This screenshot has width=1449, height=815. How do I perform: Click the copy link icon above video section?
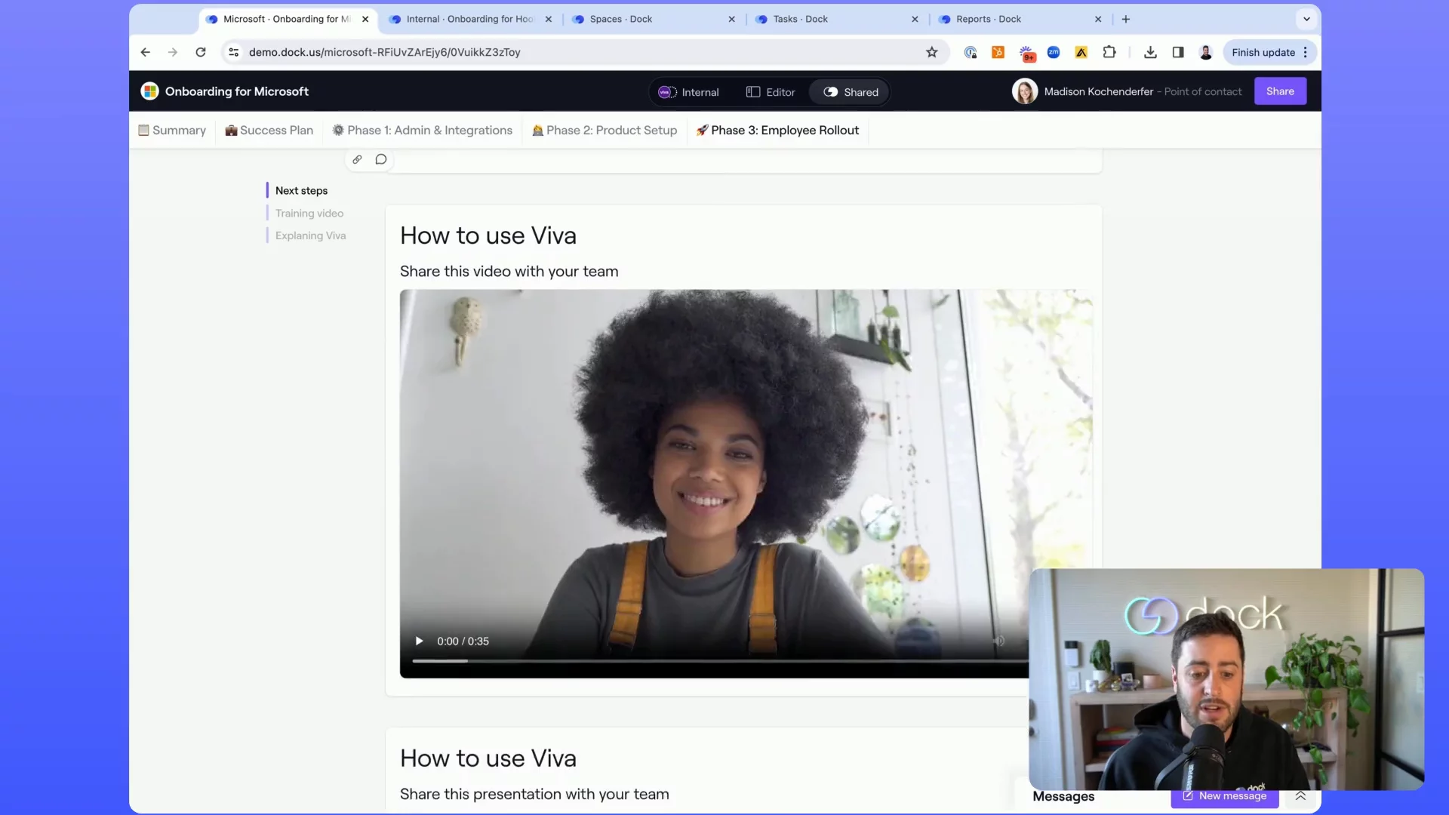pyautogui.click(x=357, y=159)
